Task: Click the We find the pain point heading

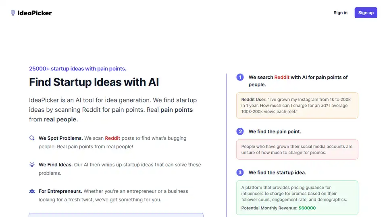Action: tap(275, 132)
